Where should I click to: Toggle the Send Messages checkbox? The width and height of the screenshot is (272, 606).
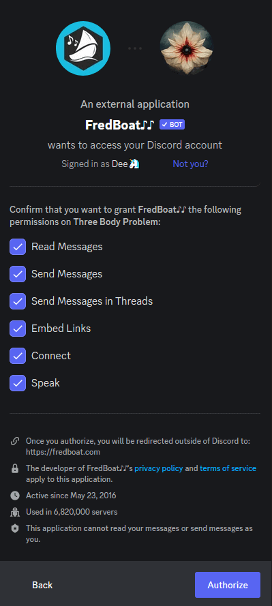[18, 274]
